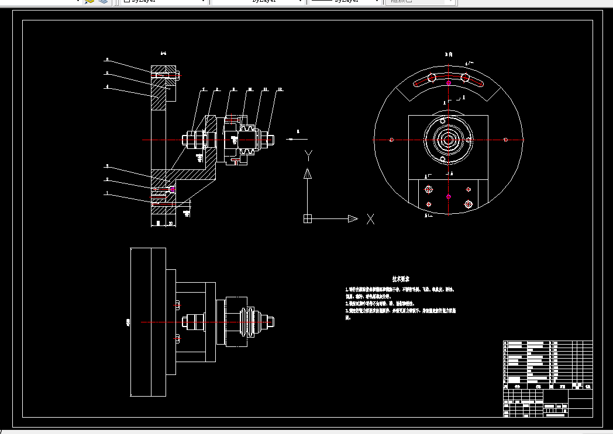The image size is (613, 434).
Task: Click the UCS origin square marker
Action: (x=308, y=219)
